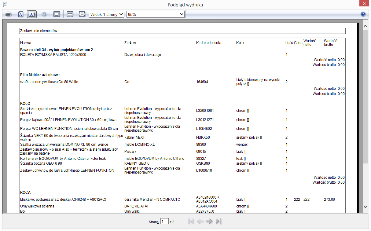The height and width of the screenshot is (231, 371).
Task: Click 'Siedzisko prysznicowe LEHNEN EVOLUTION' row
Action: 66,111
